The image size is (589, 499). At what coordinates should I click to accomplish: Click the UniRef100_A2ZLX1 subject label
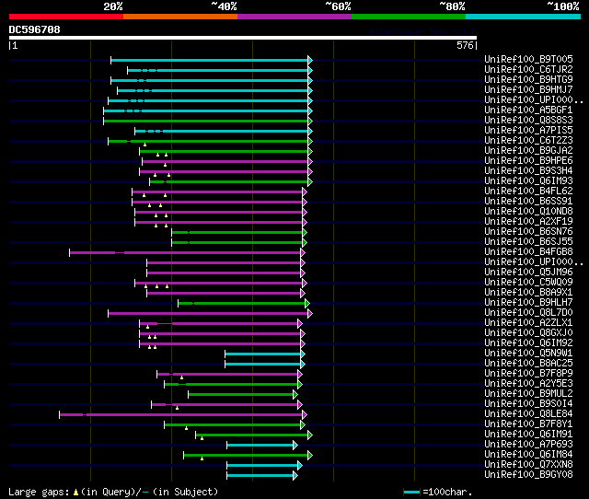click(528, 323)
